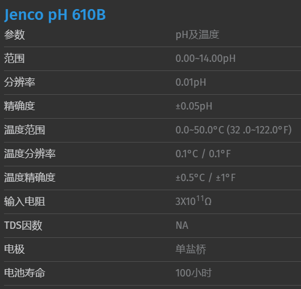Viewport: 301px width, 289px height.
Task: Select the 温度精确度 label
Action: [x=30, y=178]
